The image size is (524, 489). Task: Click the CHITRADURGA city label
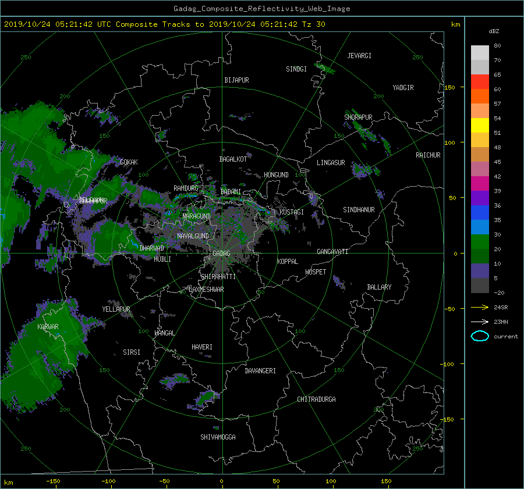pos(316,399)
